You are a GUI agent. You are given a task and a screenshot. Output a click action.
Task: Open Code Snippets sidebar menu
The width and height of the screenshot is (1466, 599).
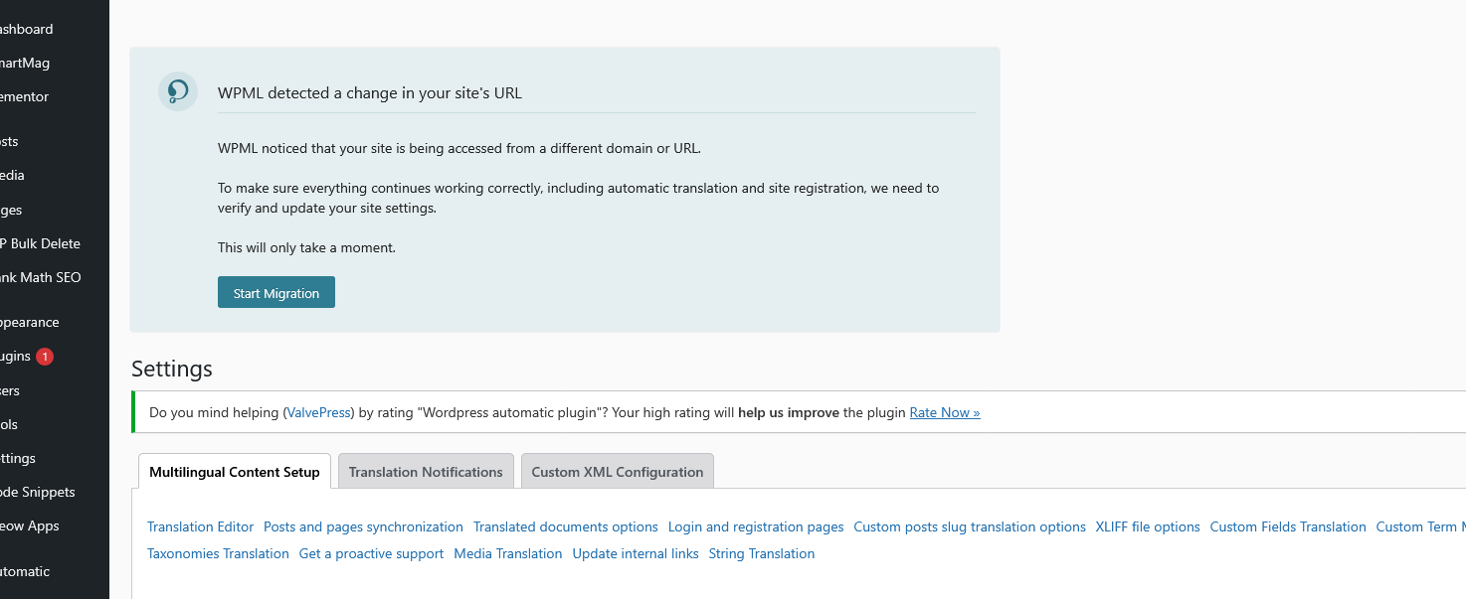click(x=38, y=492)
